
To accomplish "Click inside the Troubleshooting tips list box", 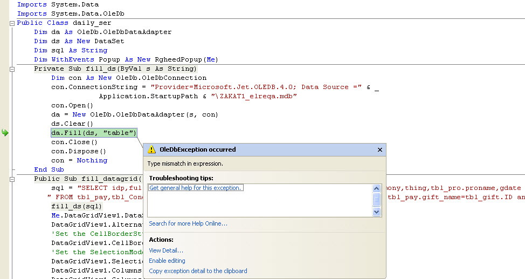I will coord(260,200).
